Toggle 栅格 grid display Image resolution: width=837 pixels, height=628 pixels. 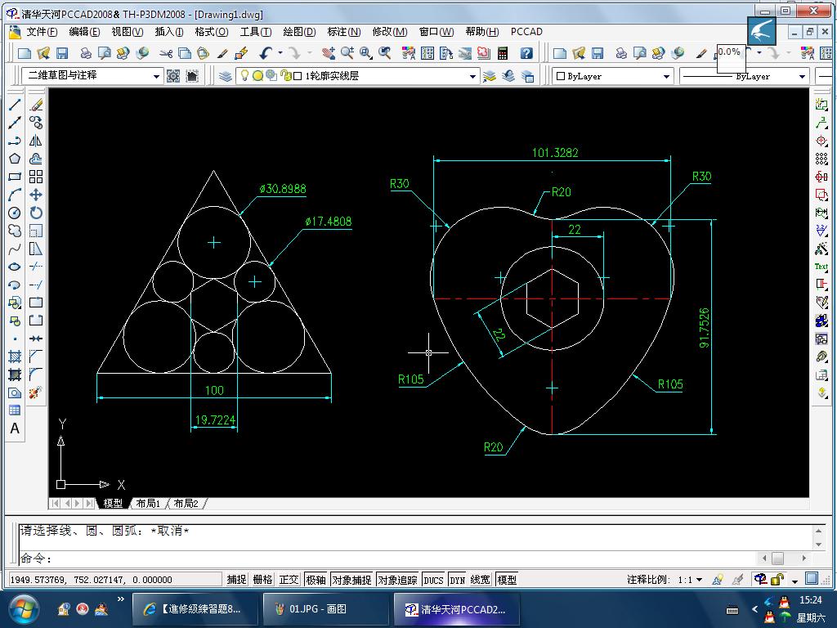[262, 580]
